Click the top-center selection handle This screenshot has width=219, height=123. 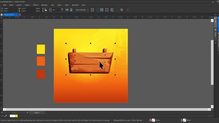[90, 43]
